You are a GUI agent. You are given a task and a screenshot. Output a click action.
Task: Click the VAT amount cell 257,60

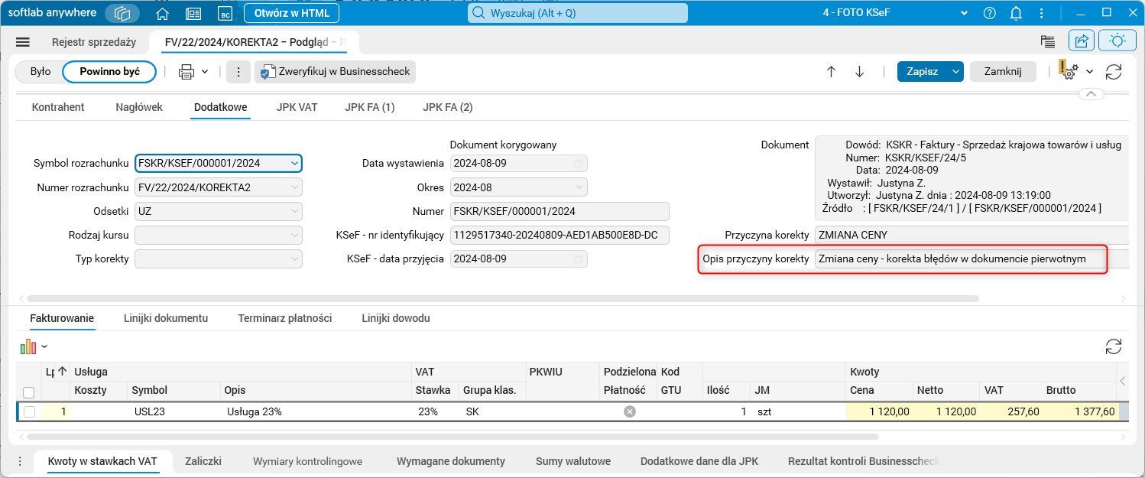[x=1013, y=411]
